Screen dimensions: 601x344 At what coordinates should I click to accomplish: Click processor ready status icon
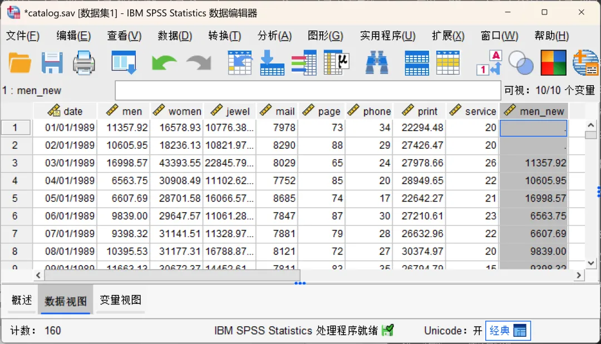tap(387, 330)
